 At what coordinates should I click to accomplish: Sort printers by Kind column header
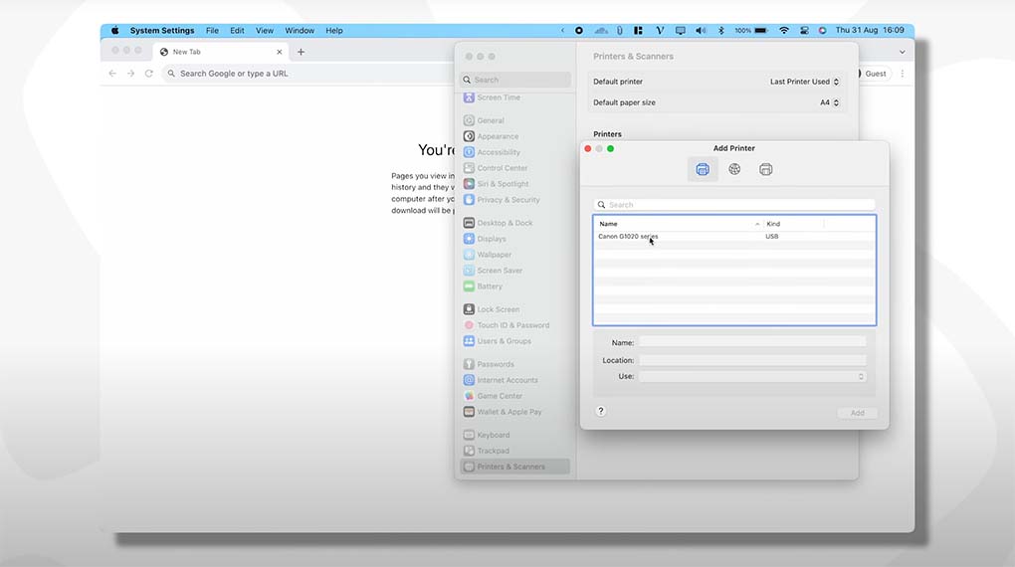coord(793,224)
